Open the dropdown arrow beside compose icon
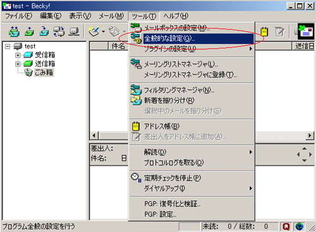Screen dimensions: 316x232 tap(103, 32)
